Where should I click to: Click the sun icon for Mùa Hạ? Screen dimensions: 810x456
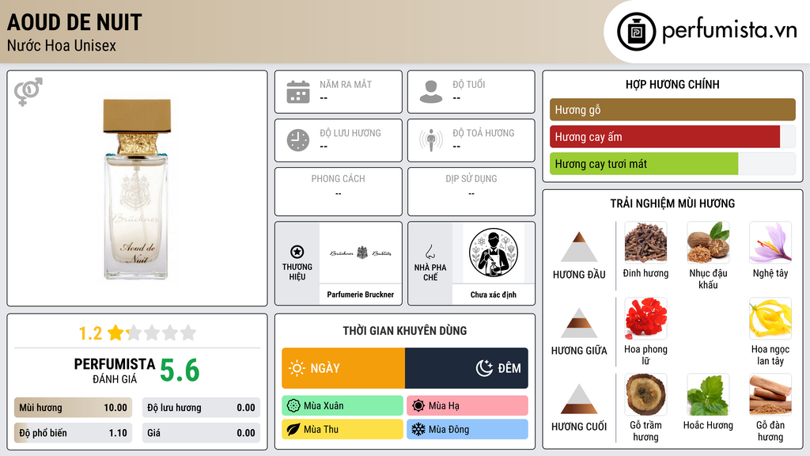418,406
